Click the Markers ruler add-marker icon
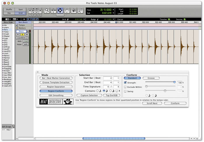The height and width of the screenshot is (142, 204). click(x=17, y=28)
